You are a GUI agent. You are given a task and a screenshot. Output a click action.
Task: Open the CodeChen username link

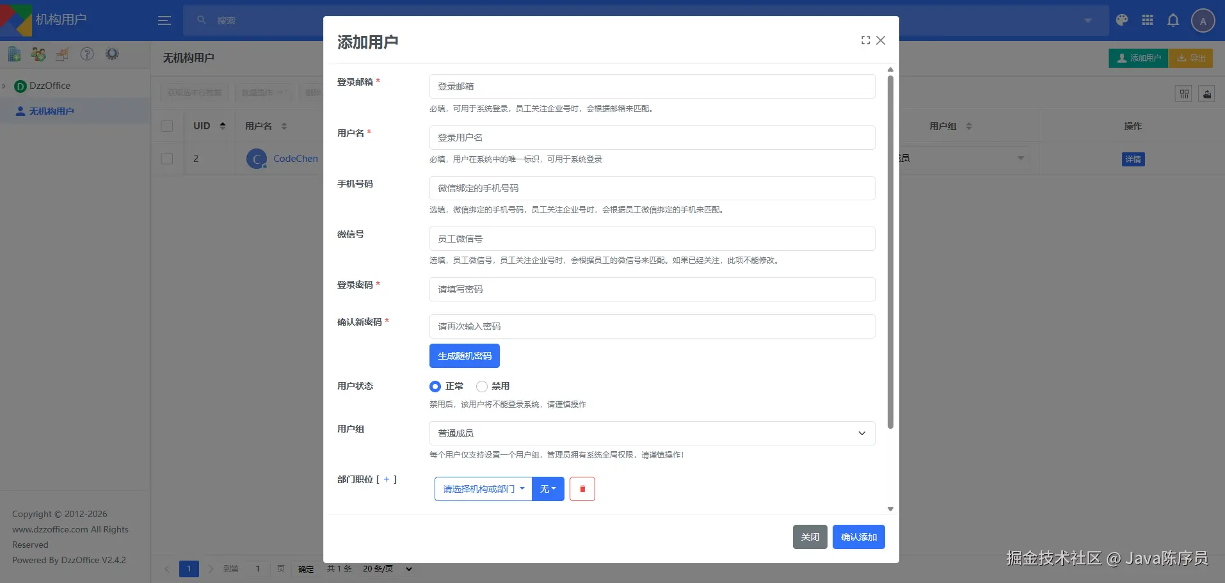[x=296, y=159]
